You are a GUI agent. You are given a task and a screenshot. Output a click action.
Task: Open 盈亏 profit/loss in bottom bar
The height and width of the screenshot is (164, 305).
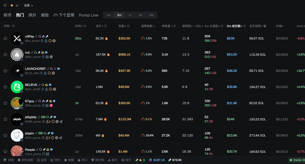coord(113,160)
